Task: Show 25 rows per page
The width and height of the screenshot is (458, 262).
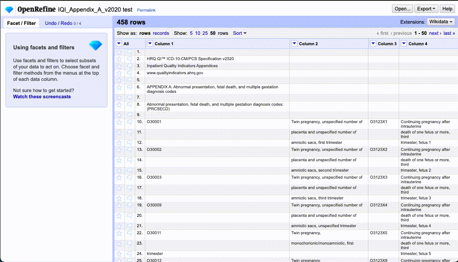Action: click(205, 33)
